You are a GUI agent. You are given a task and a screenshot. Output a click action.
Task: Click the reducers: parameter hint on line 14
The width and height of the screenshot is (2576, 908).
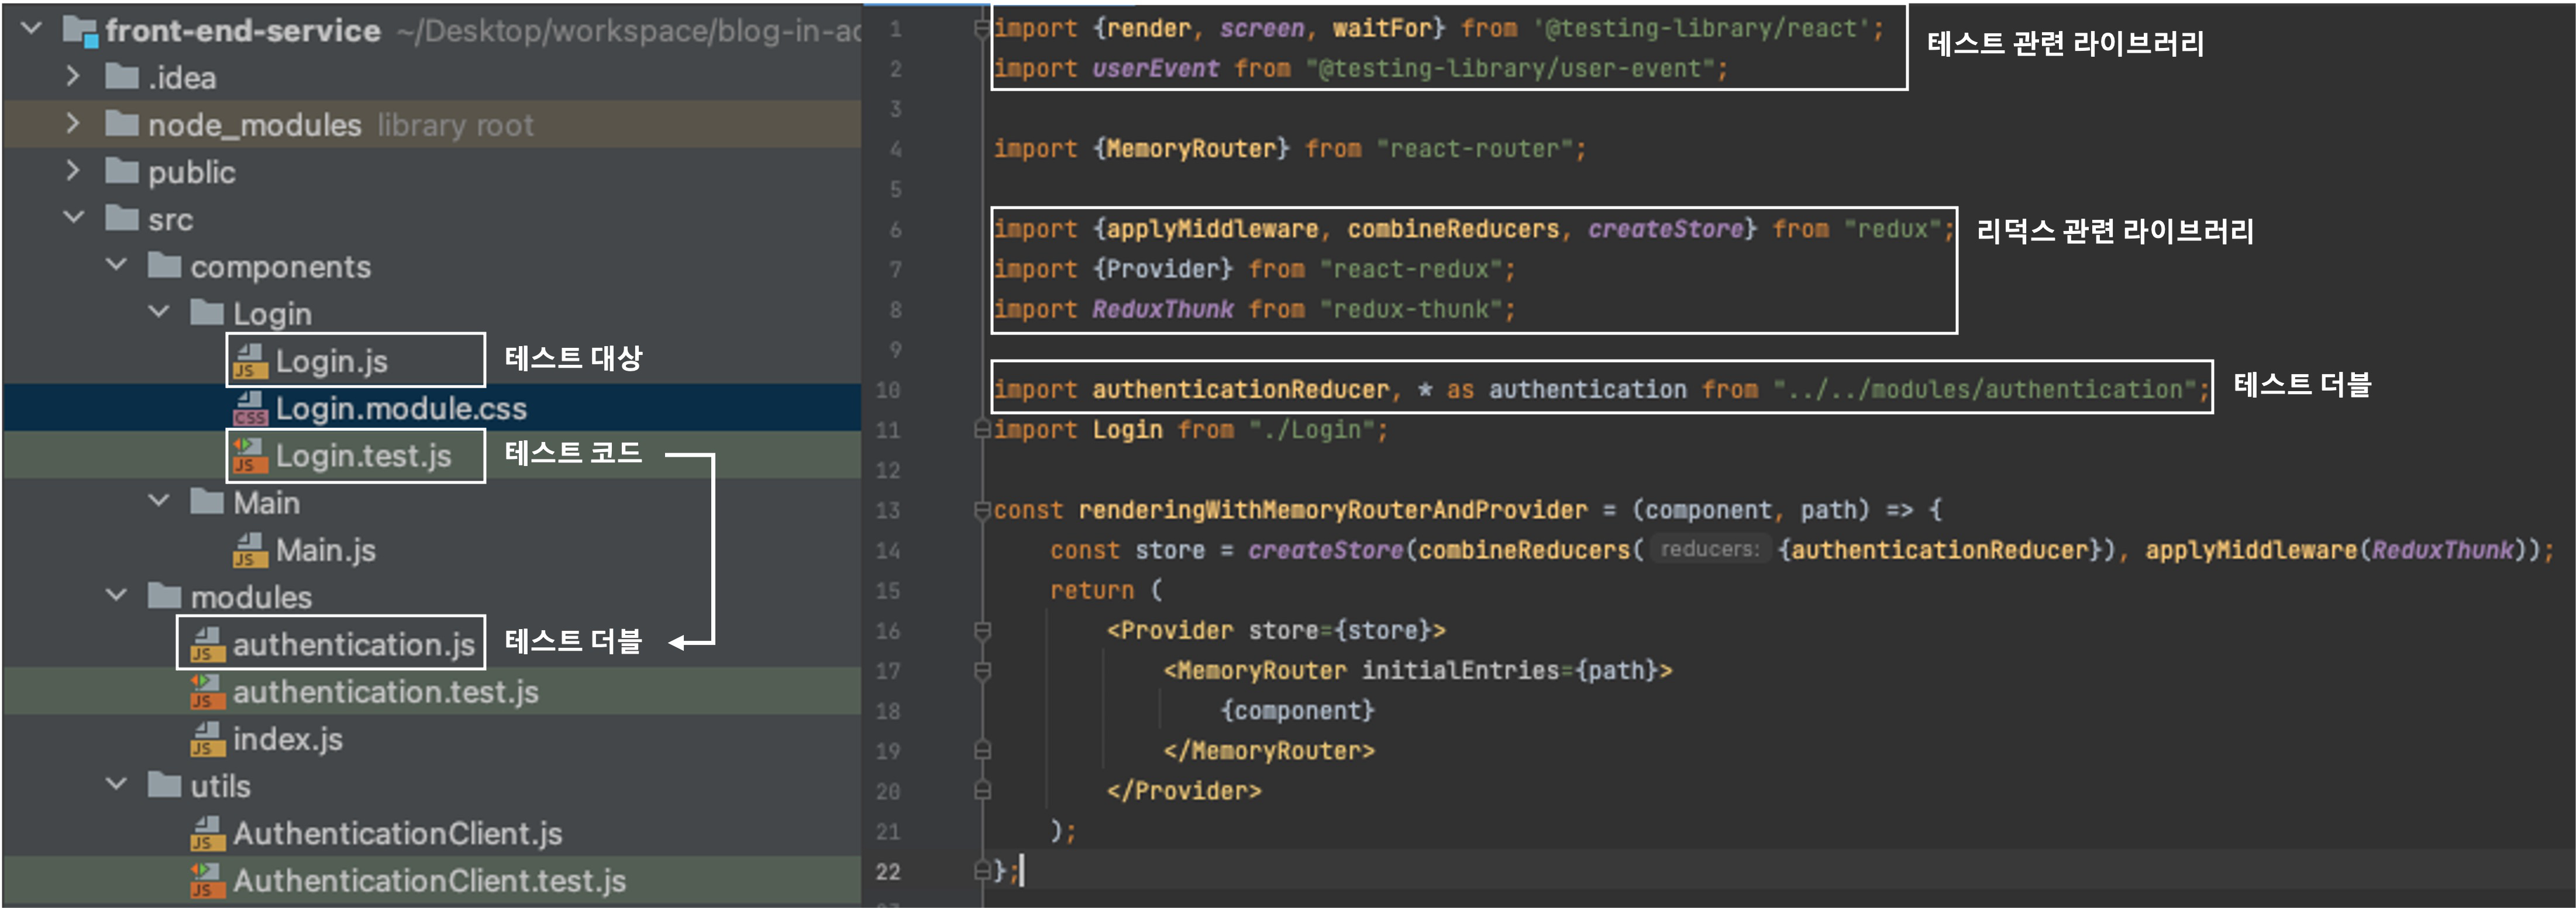pyautogui.click(x=1709, y=549)
